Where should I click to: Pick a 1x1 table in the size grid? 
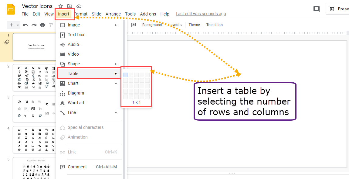pyautogui.click(x=125, y=75)
